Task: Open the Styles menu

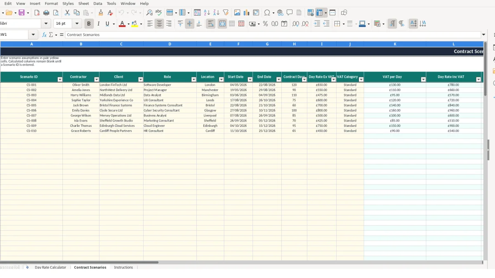Action: click(68, 3)
